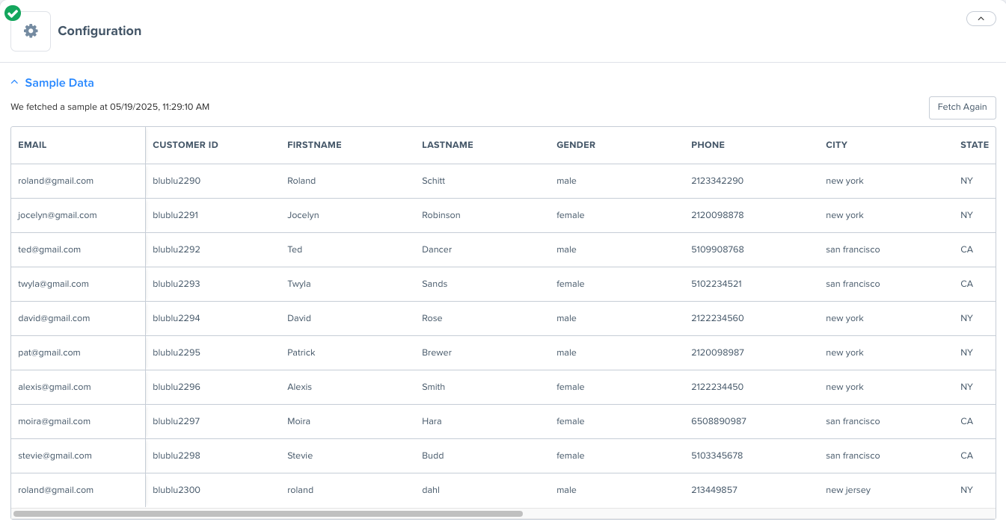This screenshot has height=528, width=1006.
Task: Click phone number 2122234560
Action: [717, 318]
